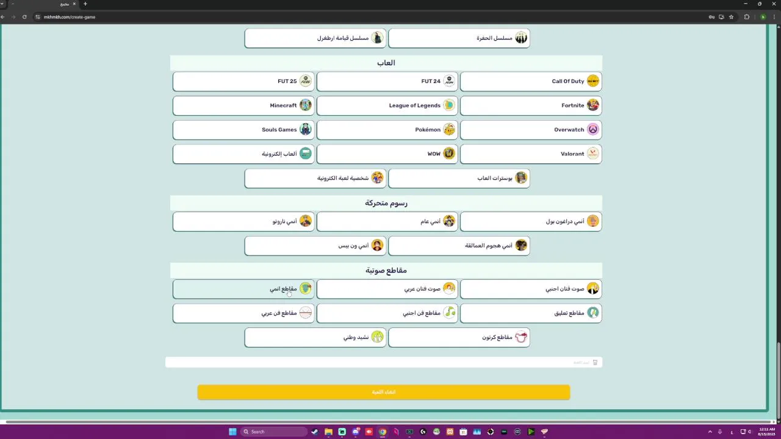Click the Call Of Duty logo icon
Image resolution: width=781 pixels, height=439 pixels.
tap(593, 81)
